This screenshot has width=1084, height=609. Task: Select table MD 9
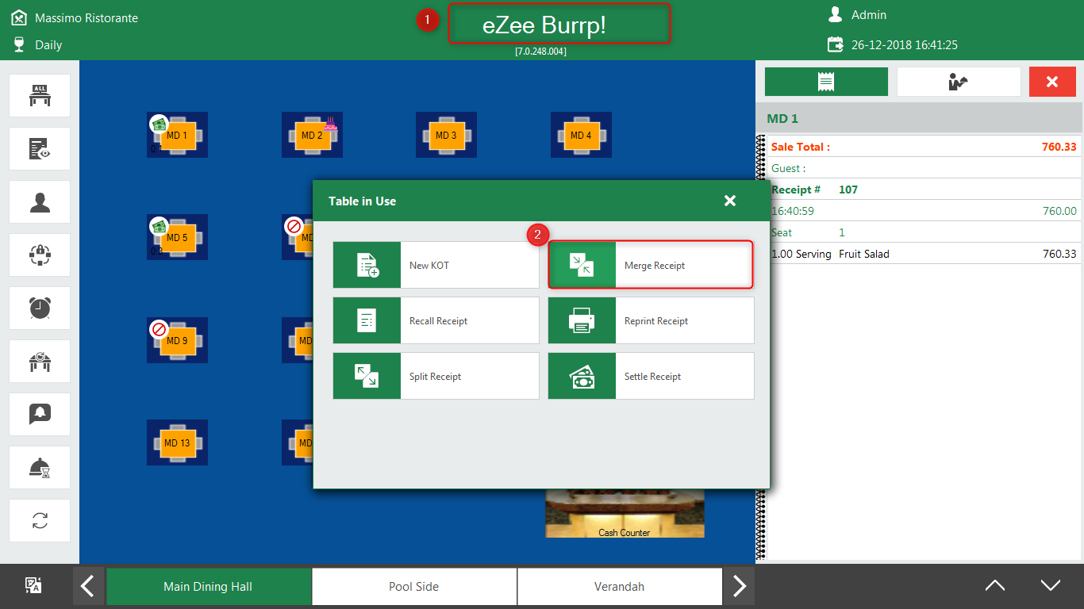(x=177, y=340)
